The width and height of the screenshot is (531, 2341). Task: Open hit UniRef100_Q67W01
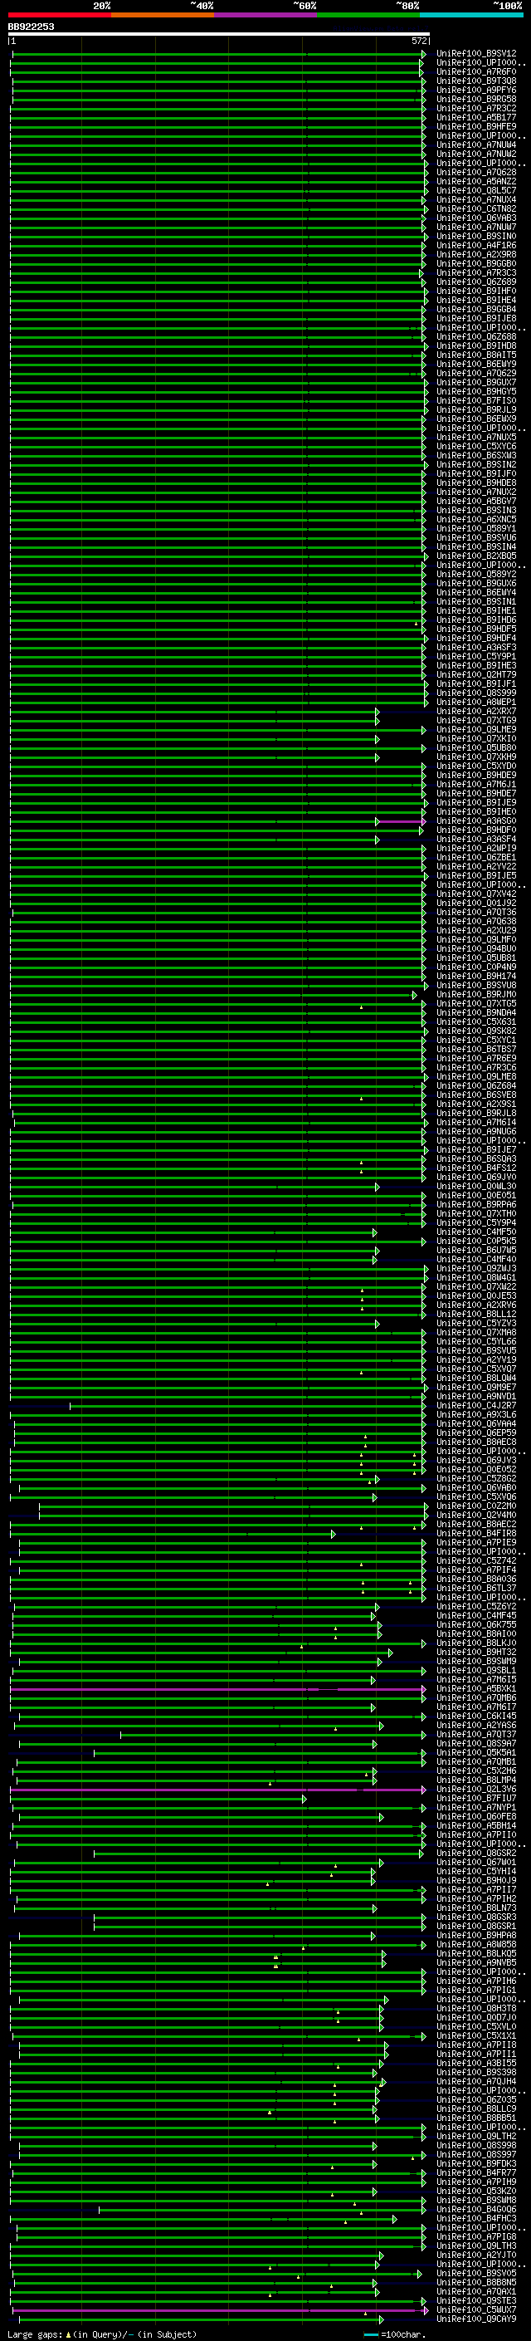click(476, 1862)
